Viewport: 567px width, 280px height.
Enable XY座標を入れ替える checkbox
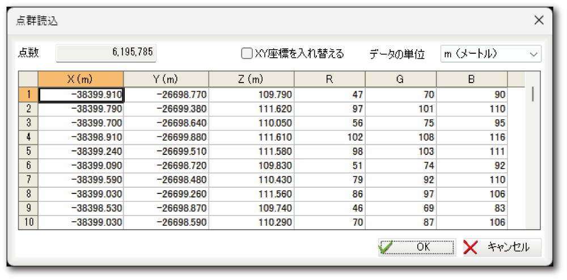click(x=247, y=54)
